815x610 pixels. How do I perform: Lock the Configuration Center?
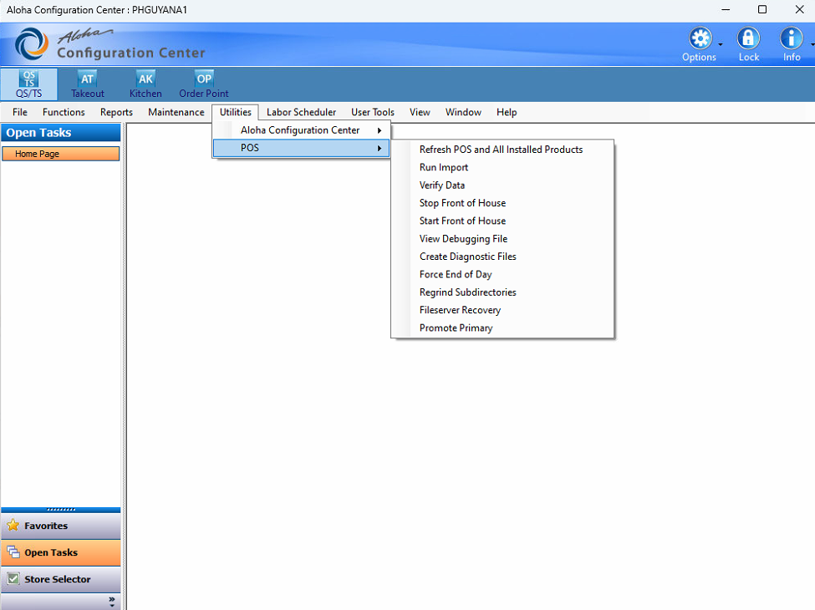748,44
